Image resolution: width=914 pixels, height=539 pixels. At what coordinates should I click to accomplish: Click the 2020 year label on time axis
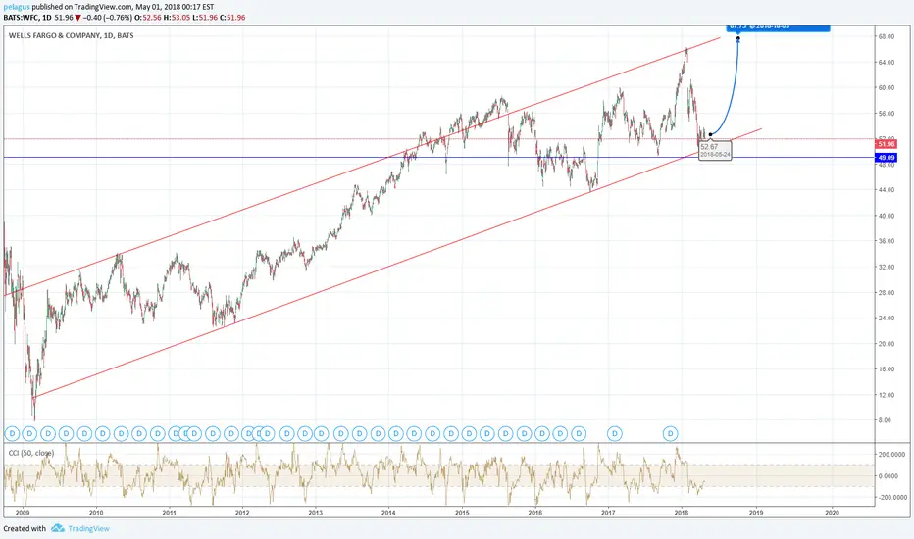point(833,513)
